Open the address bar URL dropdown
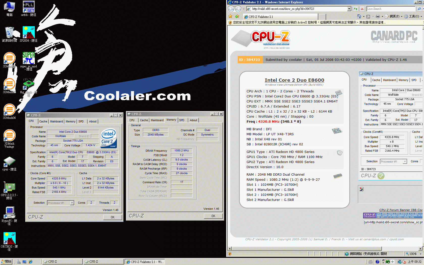Viewport: 424px width, 265px height. (x=349, y=9)
